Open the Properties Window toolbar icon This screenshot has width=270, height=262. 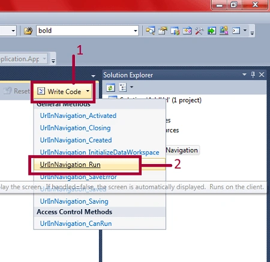click(x=163, y=31)
